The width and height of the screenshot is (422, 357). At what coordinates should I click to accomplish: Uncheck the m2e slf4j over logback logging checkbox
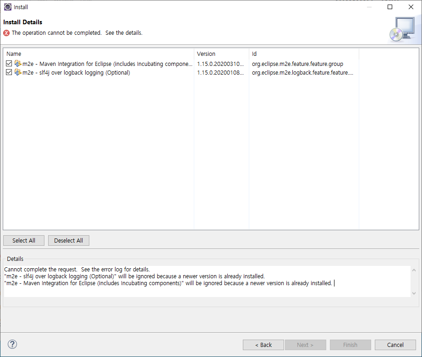pos(9,72)
